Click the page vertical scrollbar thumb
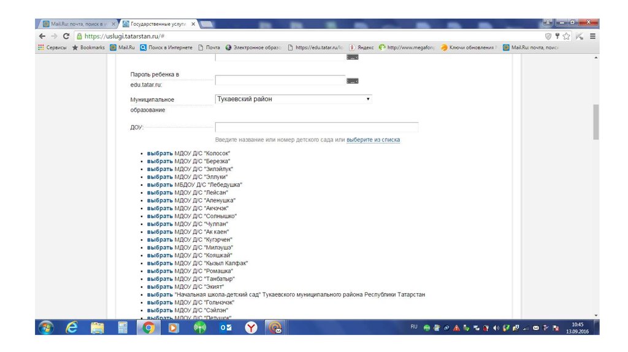628x352 pixels. pyautogui.click(x=595, y=121)
